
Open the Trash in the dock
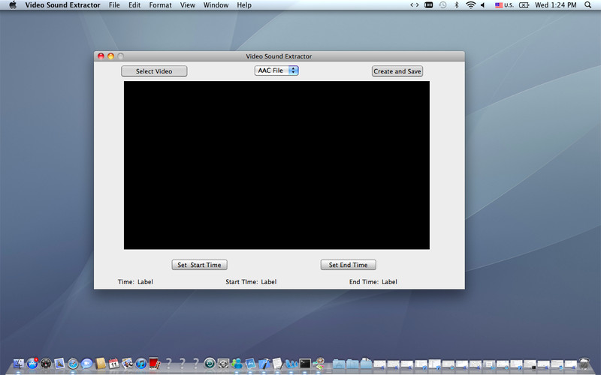point(584,364)
